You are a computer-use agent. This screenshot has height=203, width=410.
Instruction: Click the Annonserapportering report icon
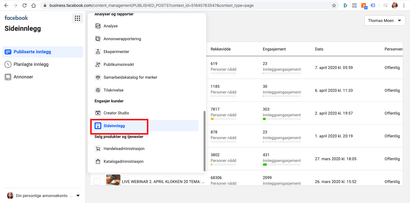pyautogui.click(x=98, y=39)
